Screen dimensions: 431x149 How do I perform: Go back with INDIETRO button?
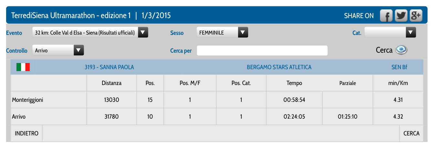pos(26,133)
